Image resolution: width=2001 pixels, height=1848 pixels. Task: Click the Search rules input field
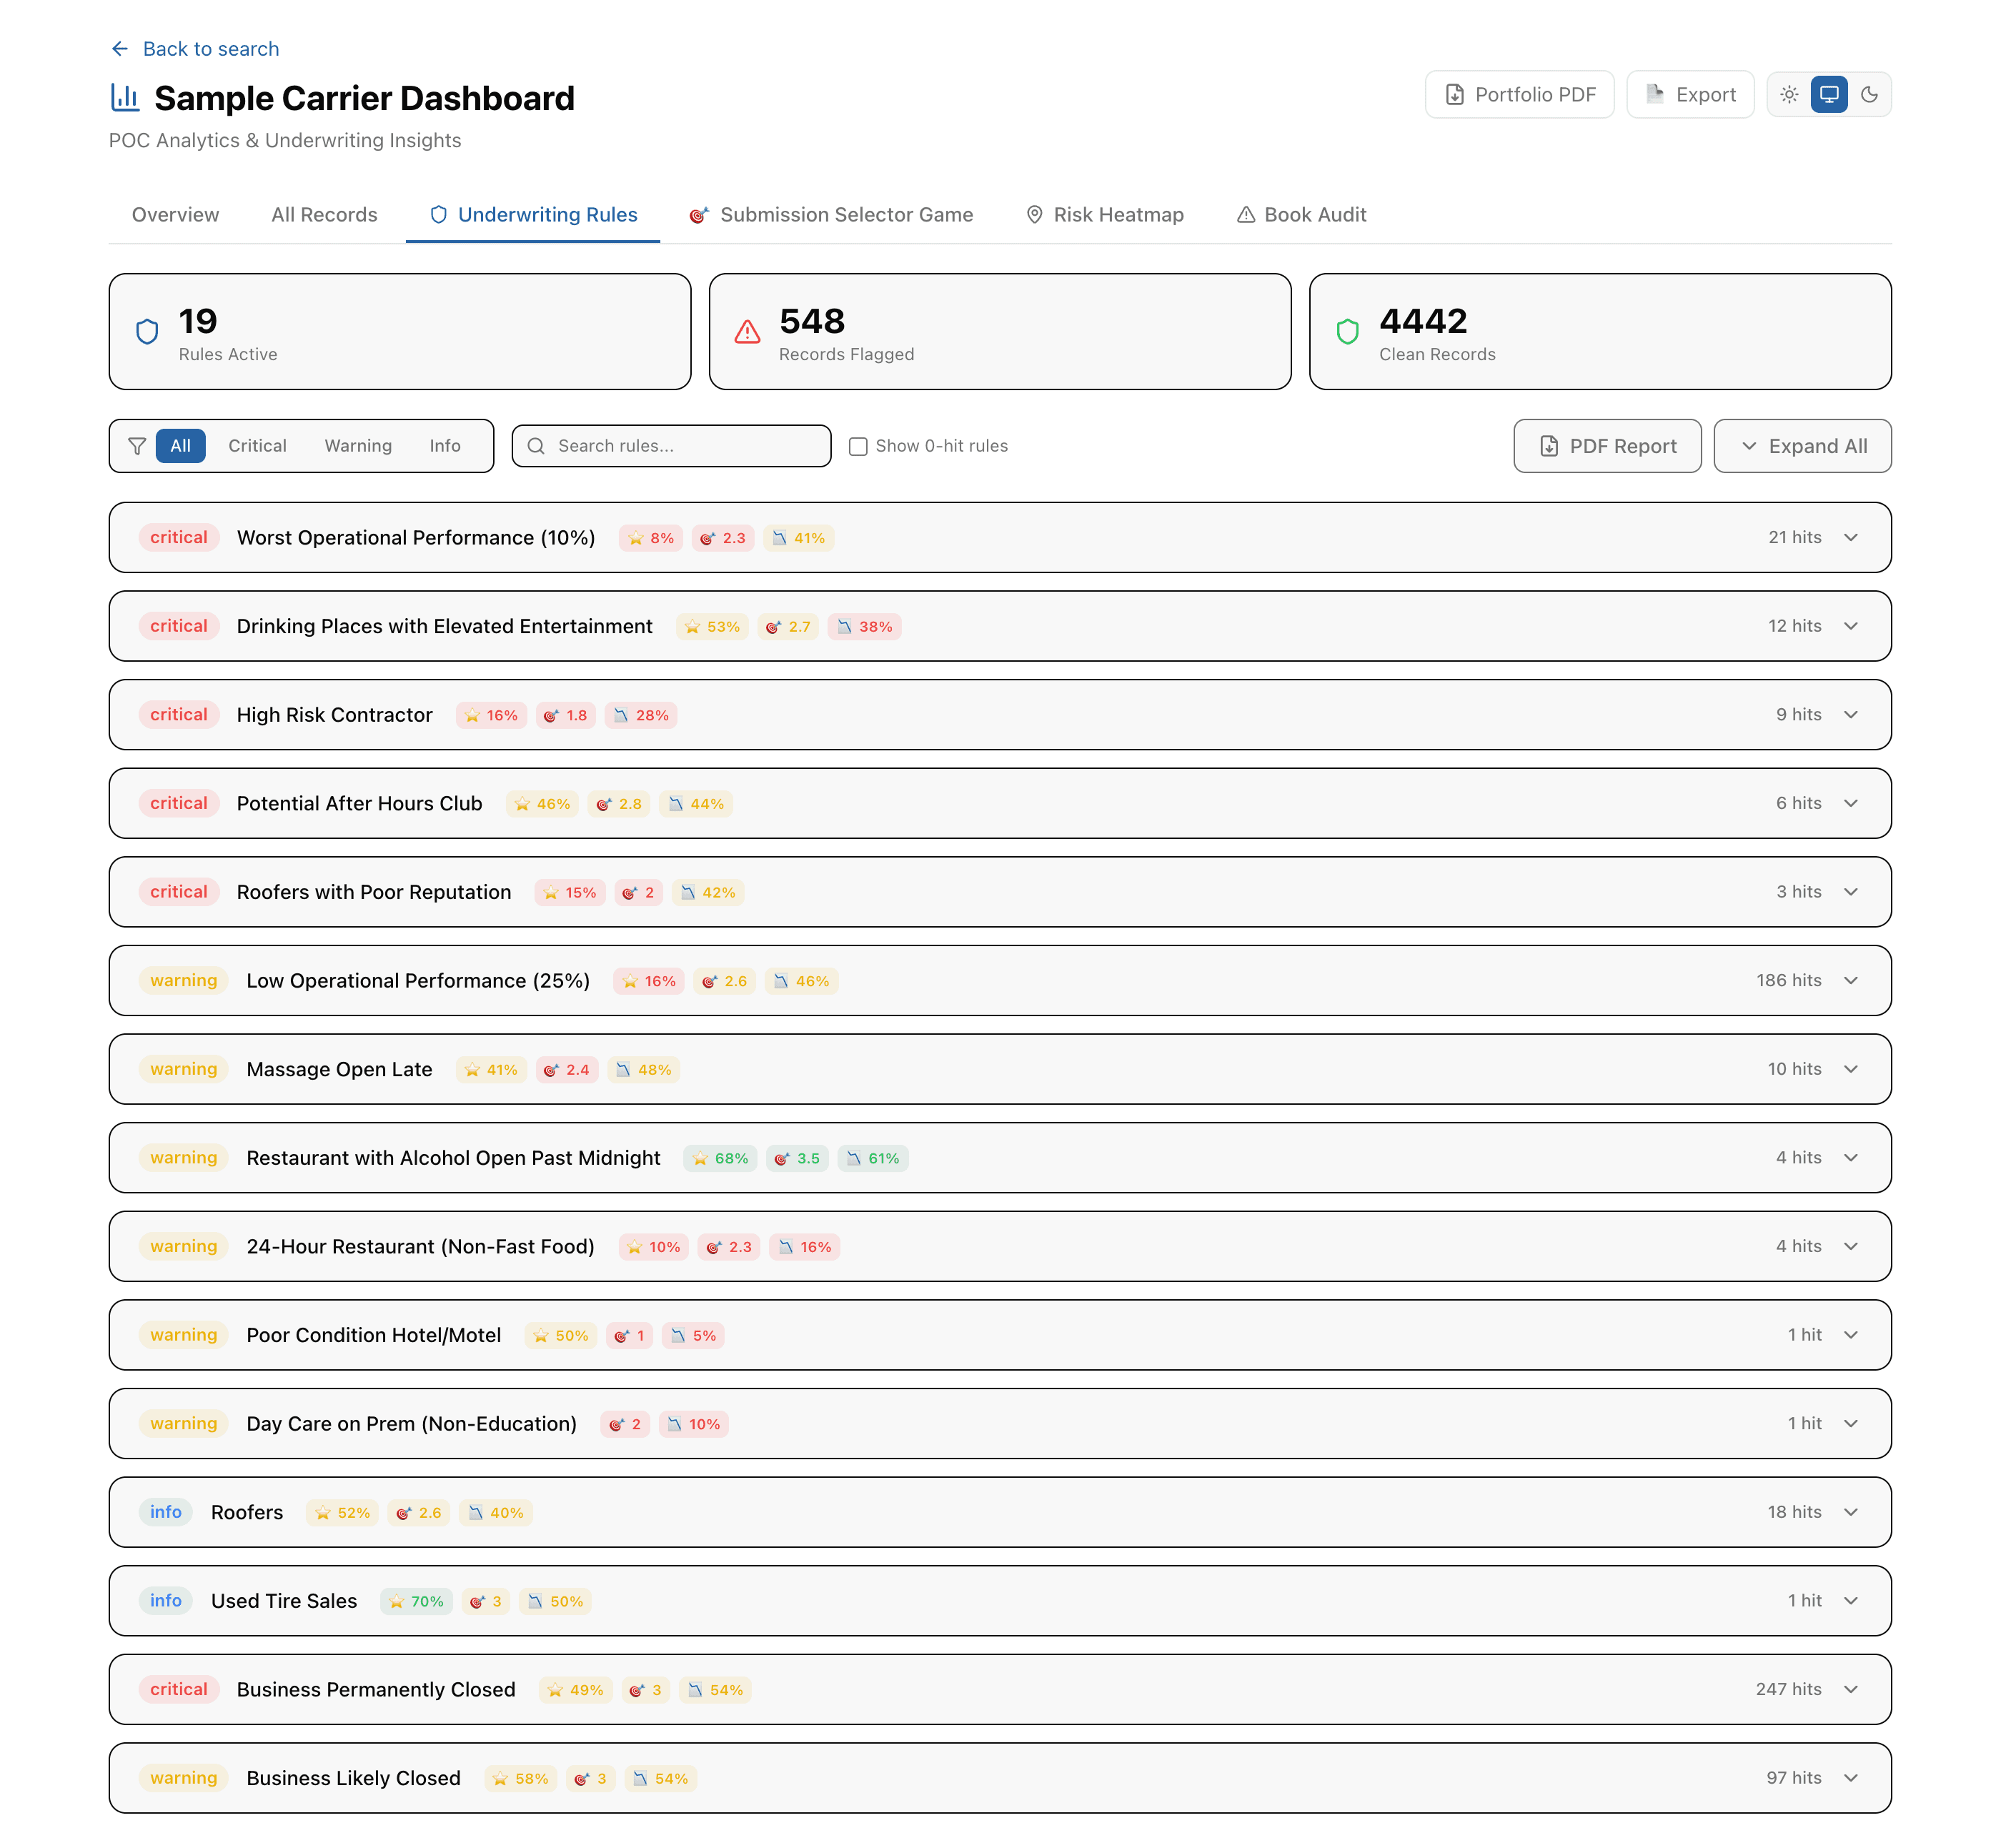(x=671, y=446)
